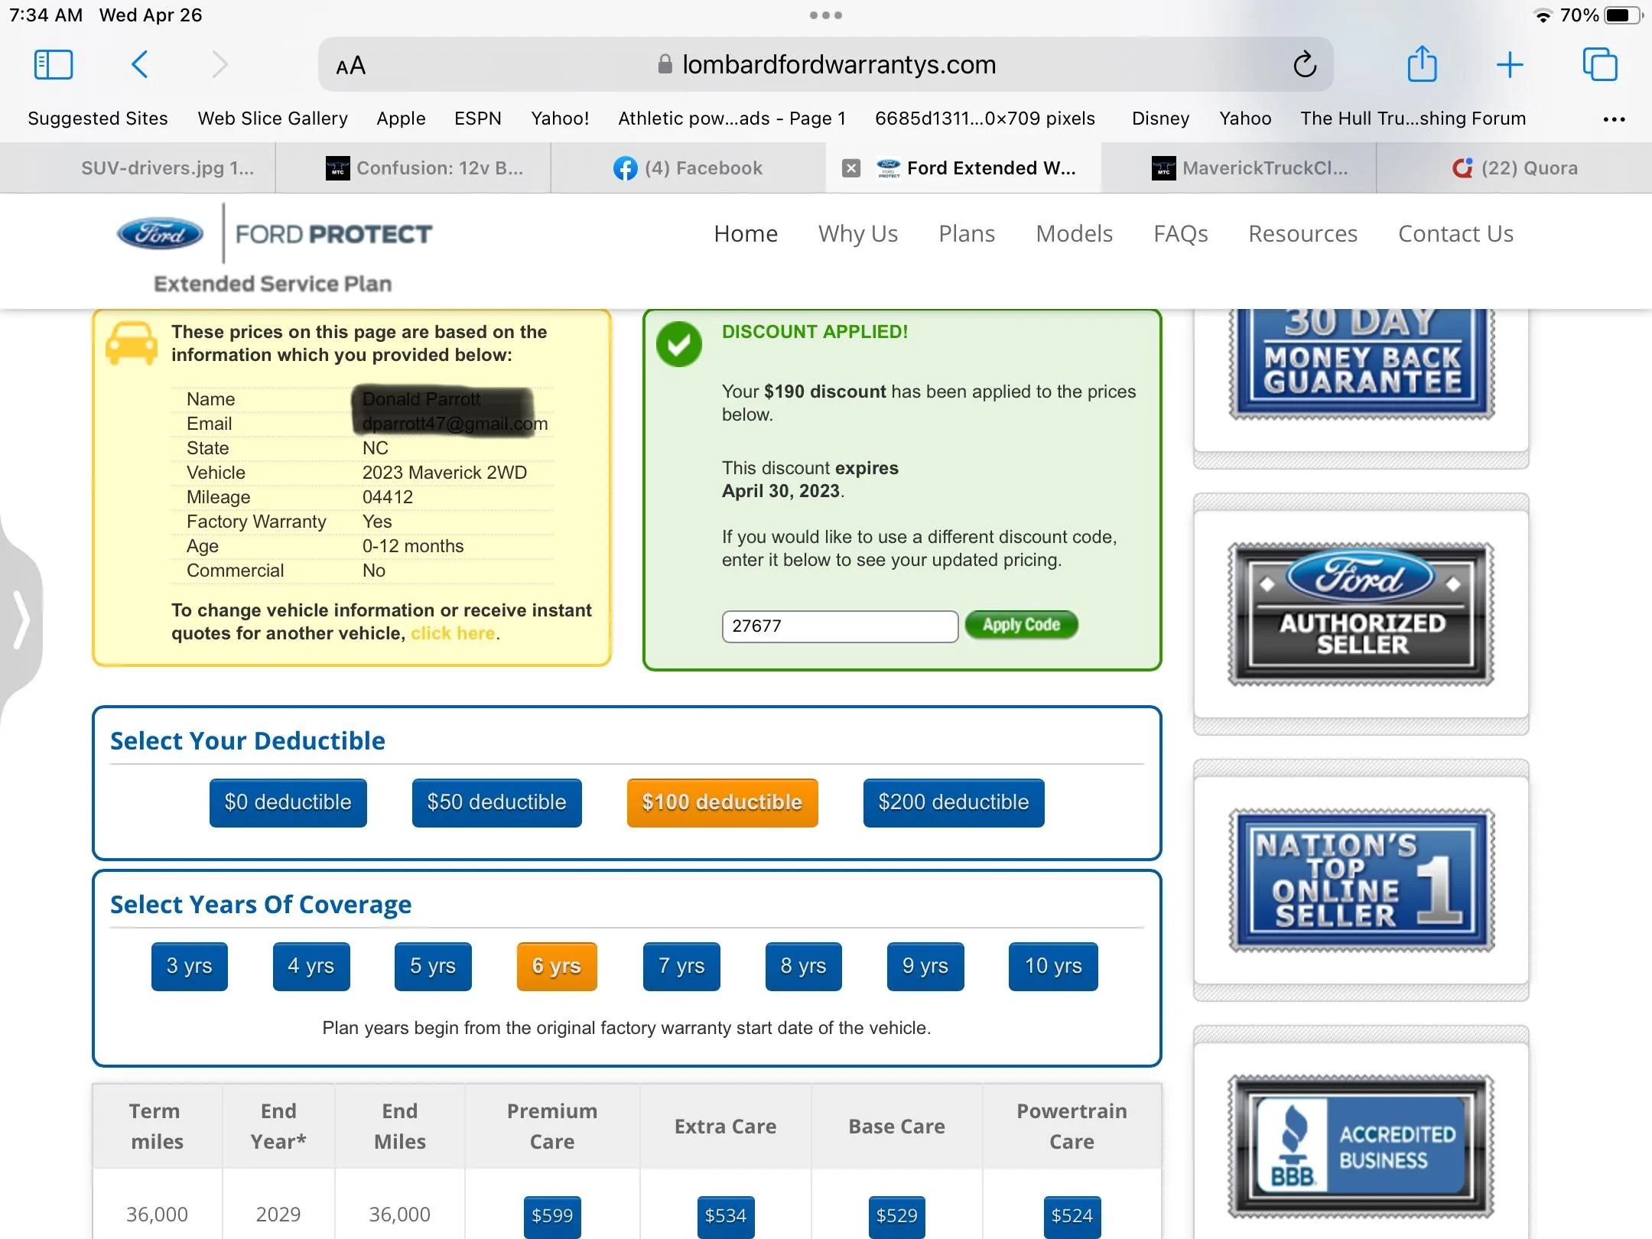
Task: Tap the multitasking three-dots at top
Action: [x=826, y=15]
